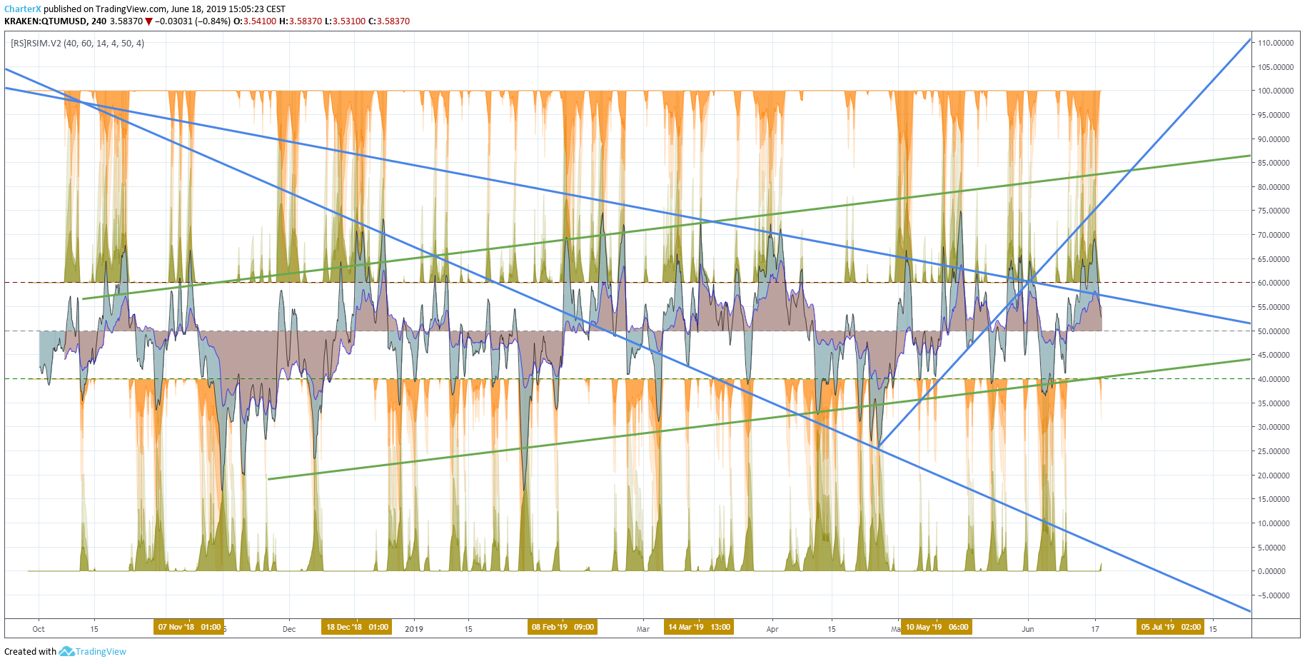Click the red down-arrow change indicator
The height and width of the screenshot is (664, 1305).
point(148,21)
